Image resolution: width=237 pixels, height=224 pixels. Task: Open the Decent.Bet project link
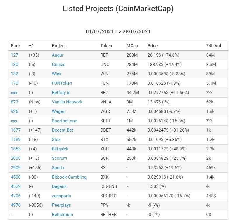pos(63,130)
